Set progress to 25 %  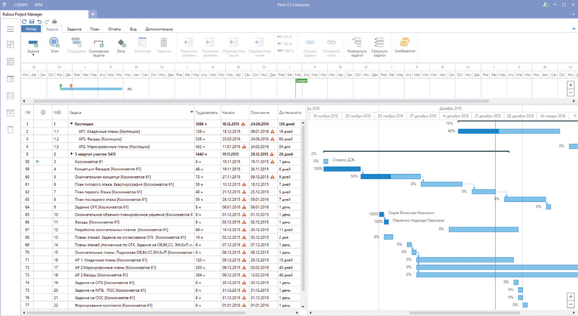(285, 37)
